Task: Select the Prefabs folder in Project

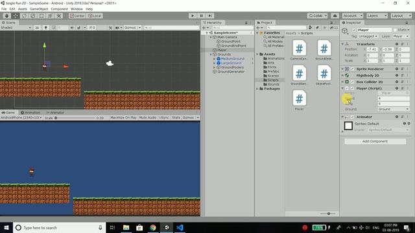Action: 273,72
